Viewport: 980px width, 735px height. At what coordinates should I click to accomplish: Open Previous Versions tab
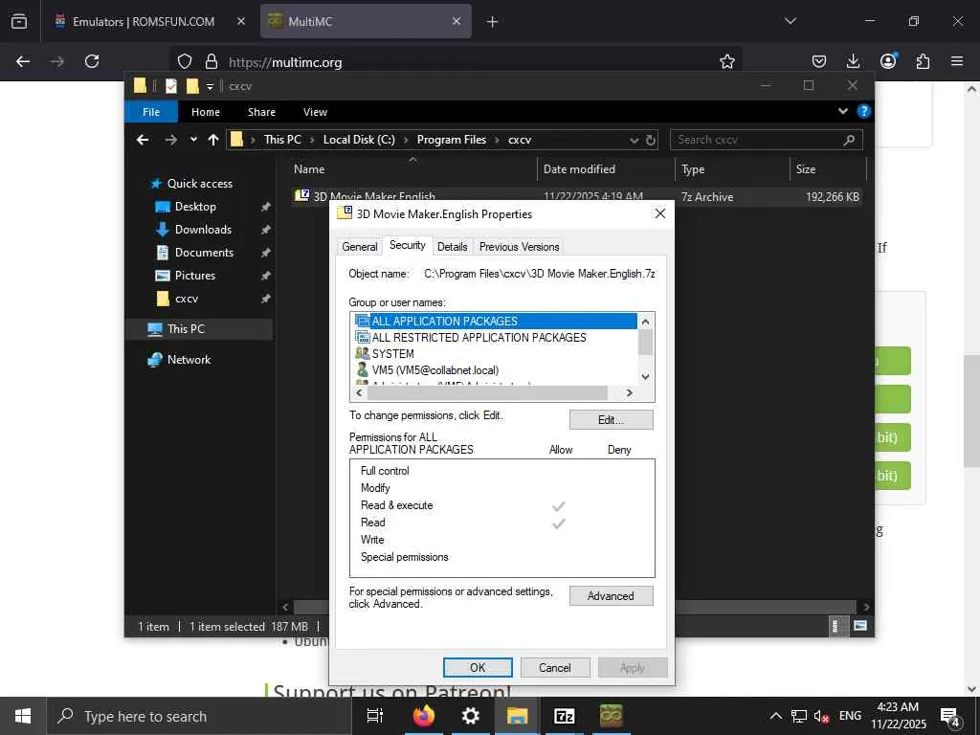point(519,247)
